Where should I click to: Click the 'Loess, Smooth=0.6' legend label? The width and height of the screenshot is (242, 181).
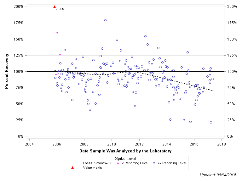coord(98,163)
